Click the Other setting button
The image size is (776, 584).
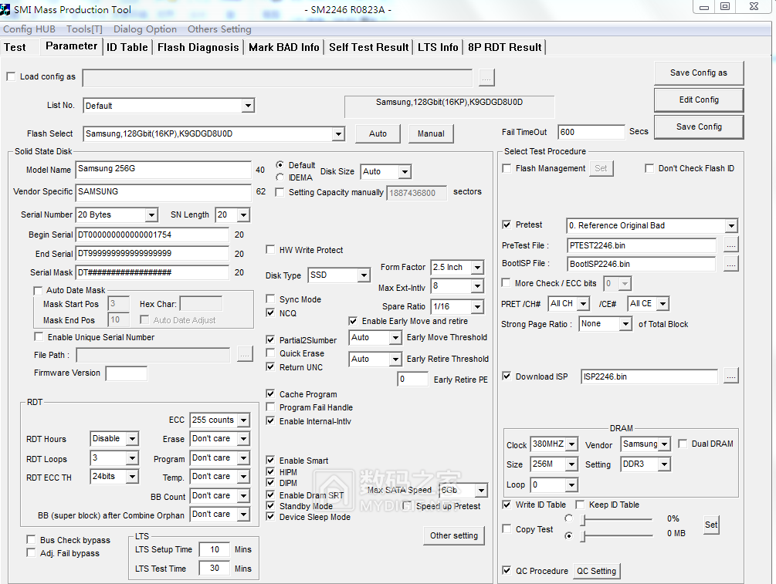click(454, 535)
